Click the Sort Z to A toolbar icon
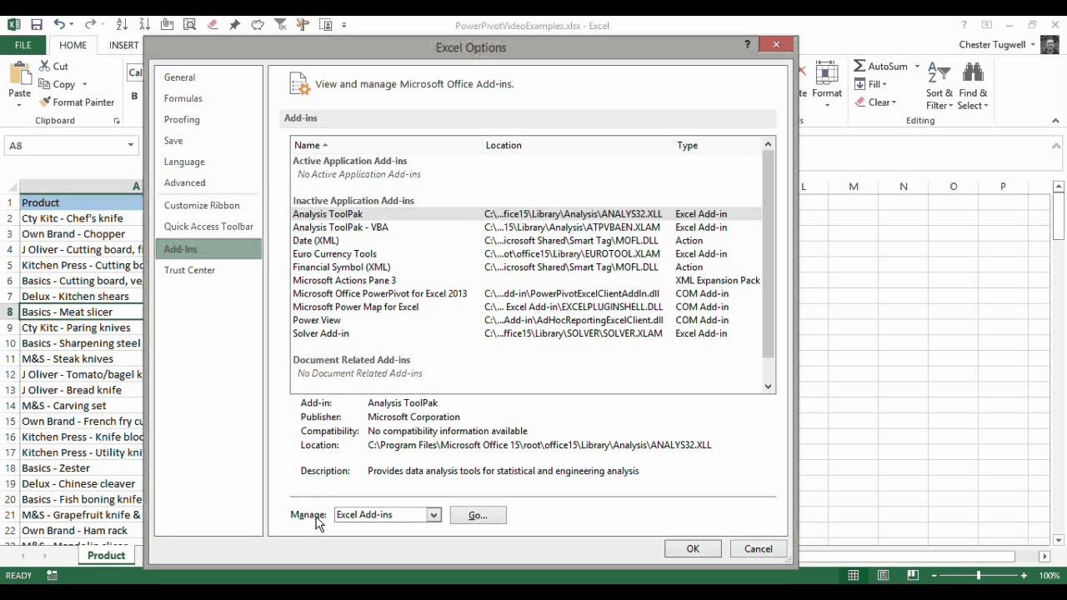 click(x=145, y=25)
